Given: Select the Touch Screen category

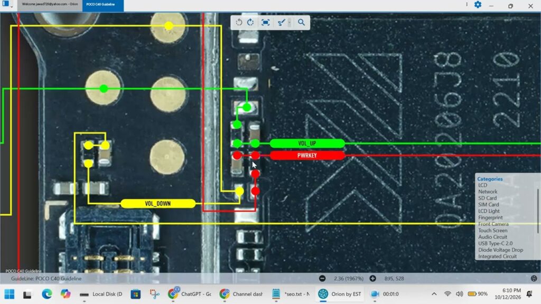Looking at the screenshot, I should click(x=493, y=231).
